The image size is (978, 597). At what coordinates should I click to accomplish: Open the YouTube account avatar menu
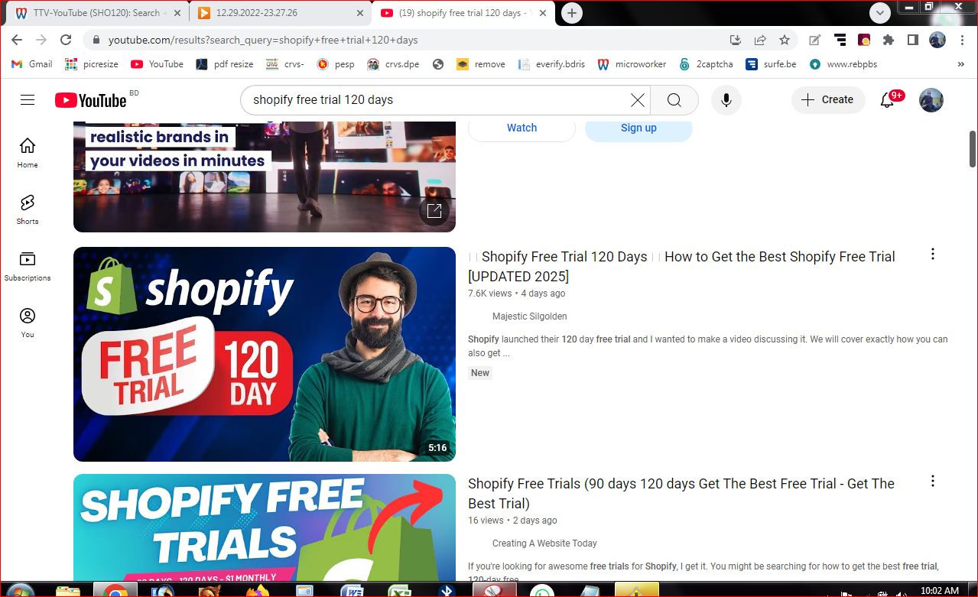click(931, 100)
